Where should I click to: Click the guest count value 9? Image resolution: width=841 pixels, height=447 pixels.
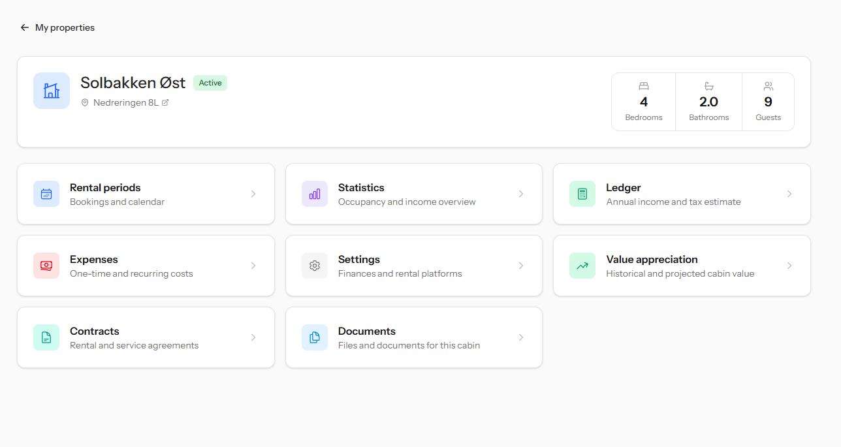point(769,102)
